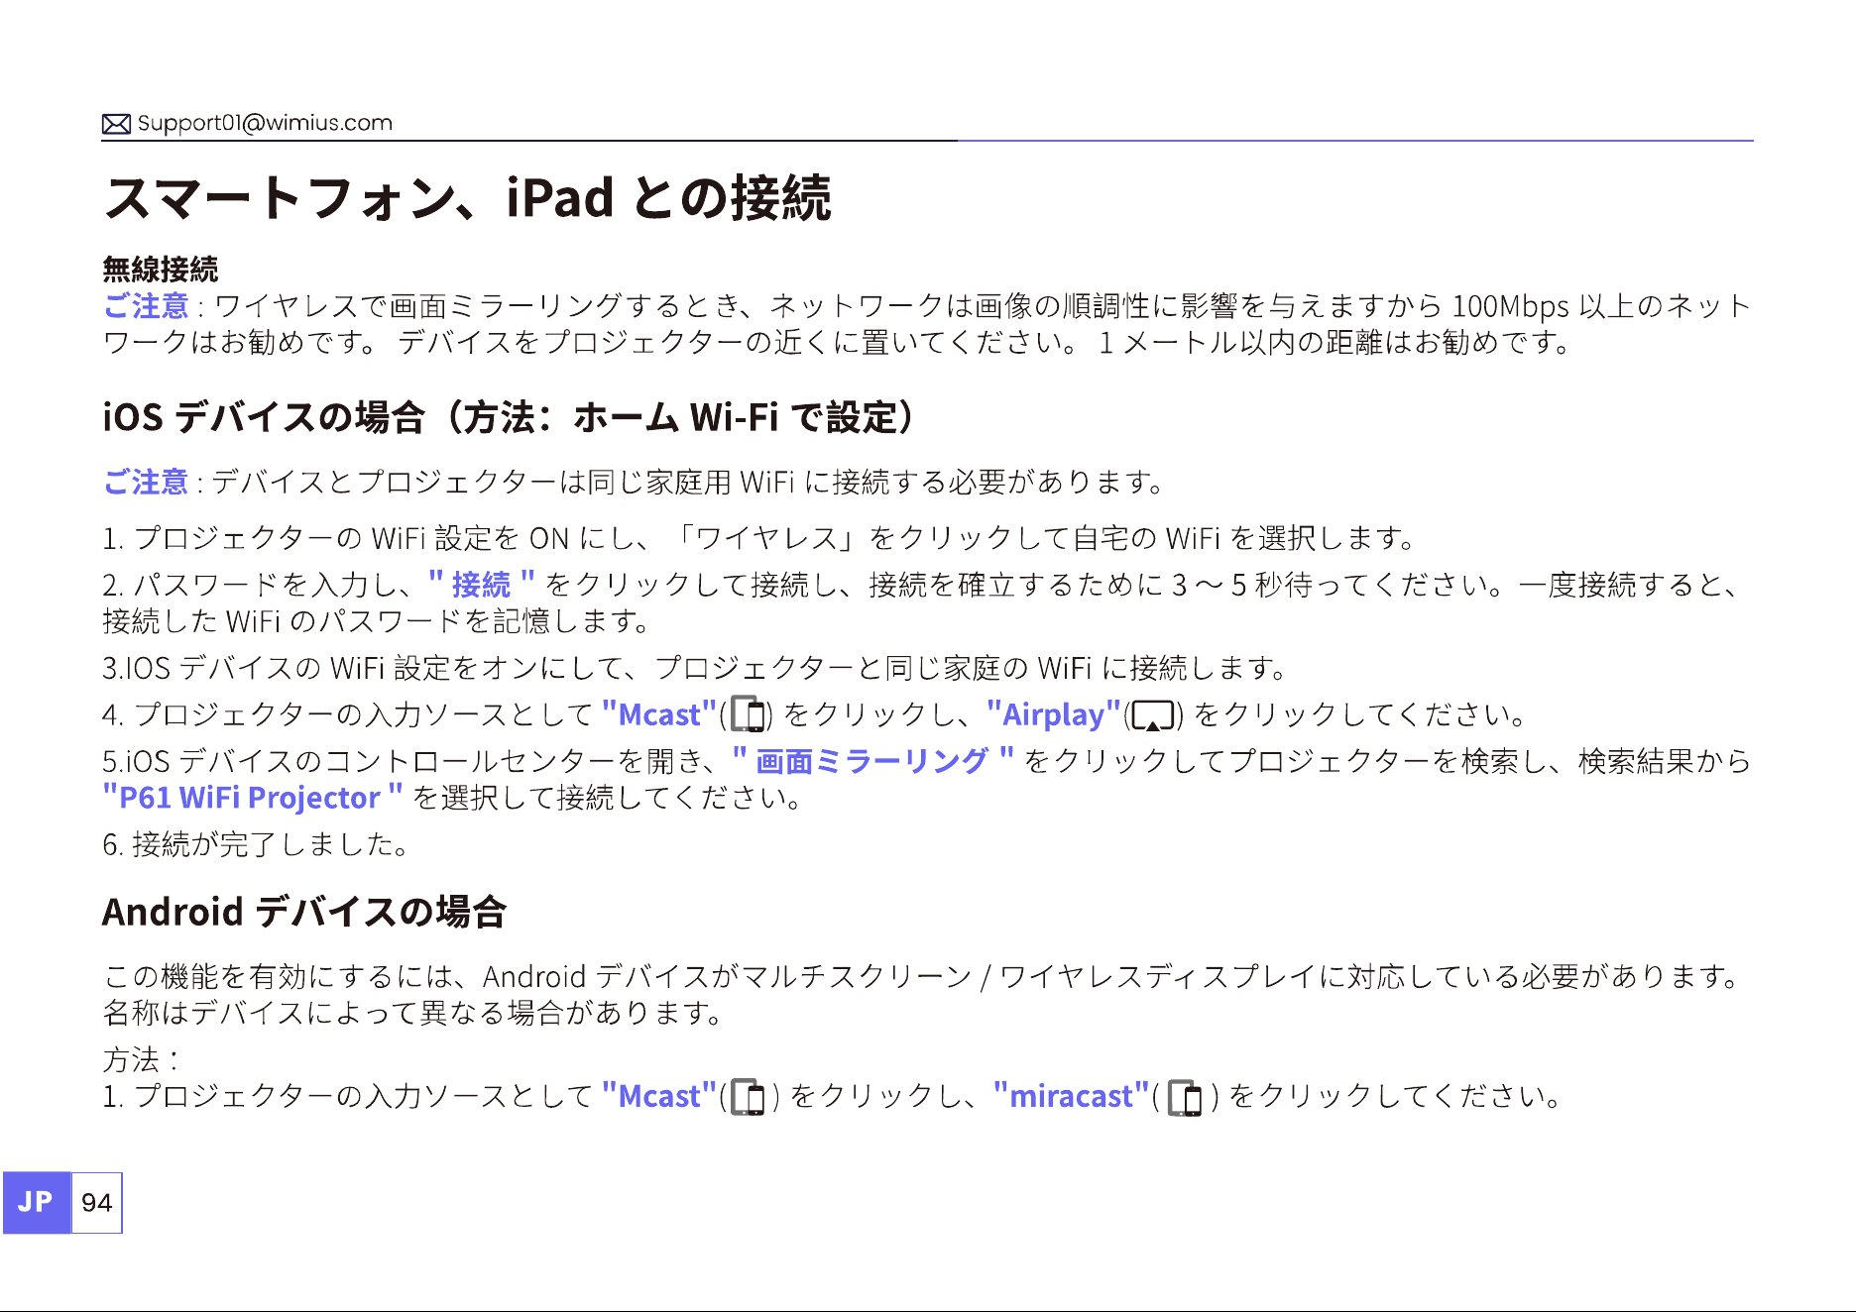Screen dimensions: 1856x1312
Task: Click the "100Mbps" text in the notice
Action: 1510,306
